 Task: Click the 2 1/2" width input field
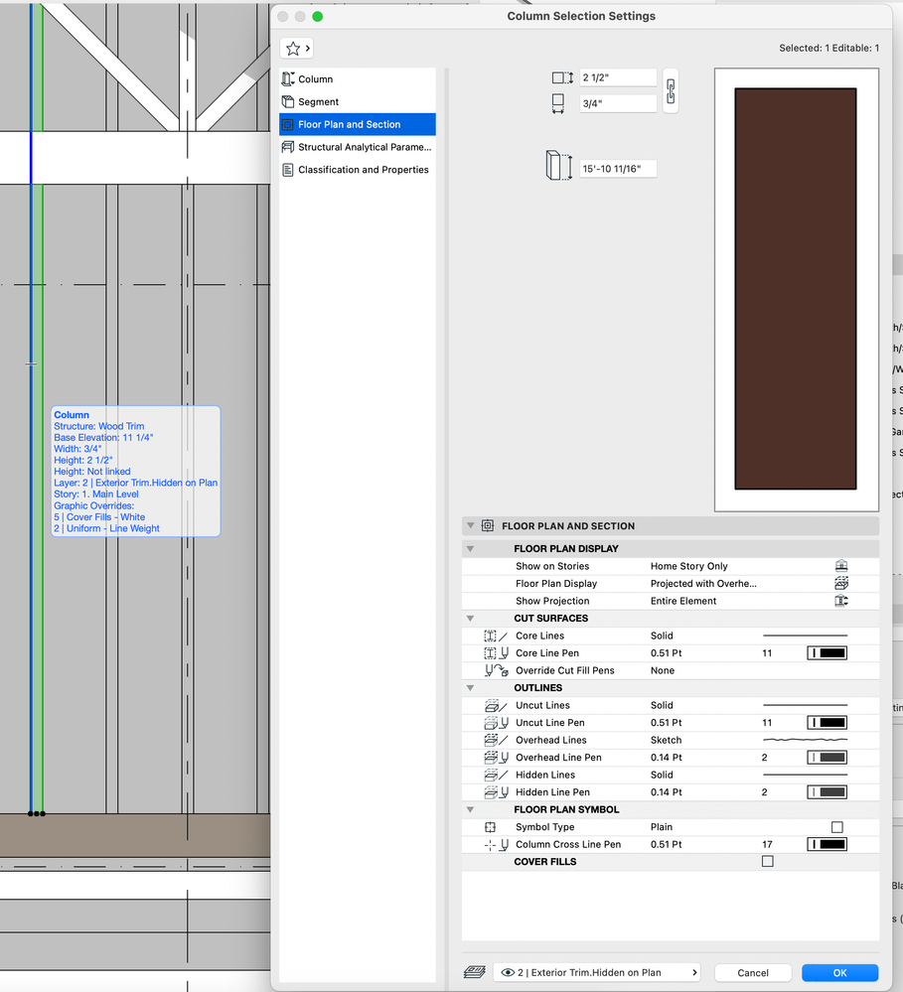click(618, 77)
